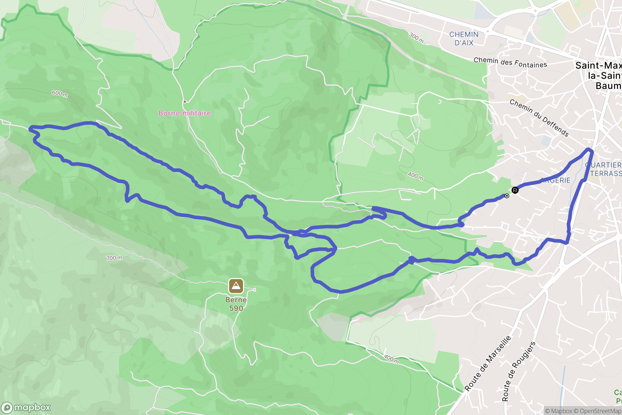Click the CHEMIN D'AIX district label
Image resolution: width=622 pixels, height=415 pixels.
(x=464, y=39)
